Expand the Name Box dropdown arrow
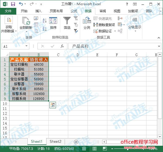This screenshot has height=152, width=163. click(27, 46)
